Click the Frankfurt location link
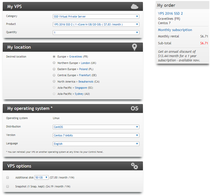 pyautogui.click(x=85, y=75)
